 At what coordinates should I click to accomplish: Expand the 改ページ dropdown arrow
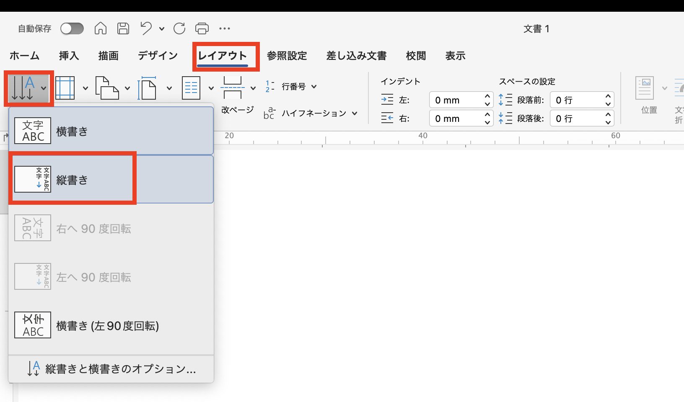[x=253, y=88]
